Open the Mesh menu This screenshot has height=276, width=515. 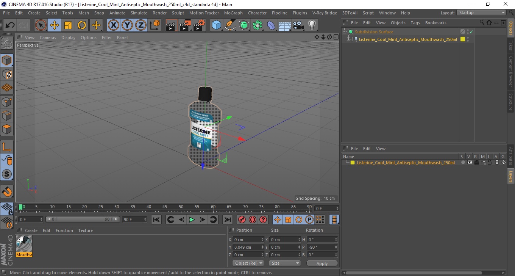point(83,13)
